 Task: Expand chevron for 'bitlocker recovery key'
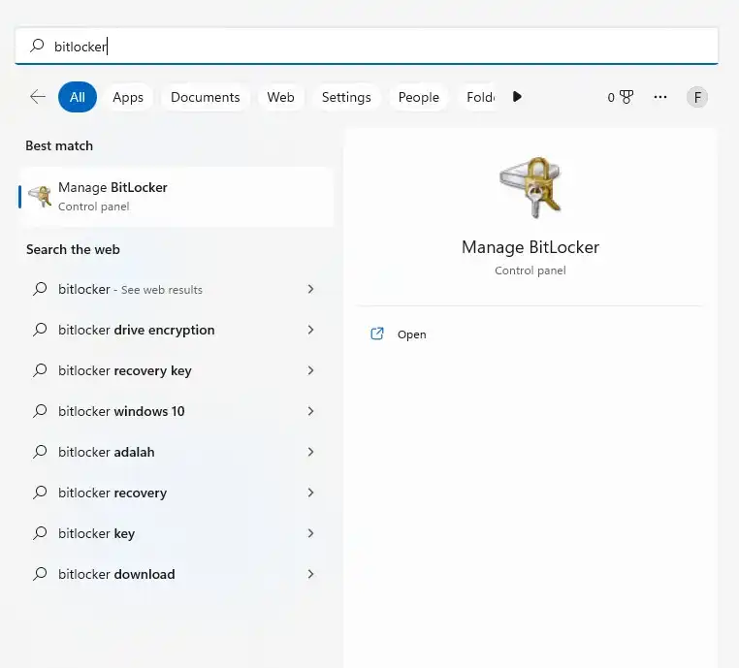point(310,370)
